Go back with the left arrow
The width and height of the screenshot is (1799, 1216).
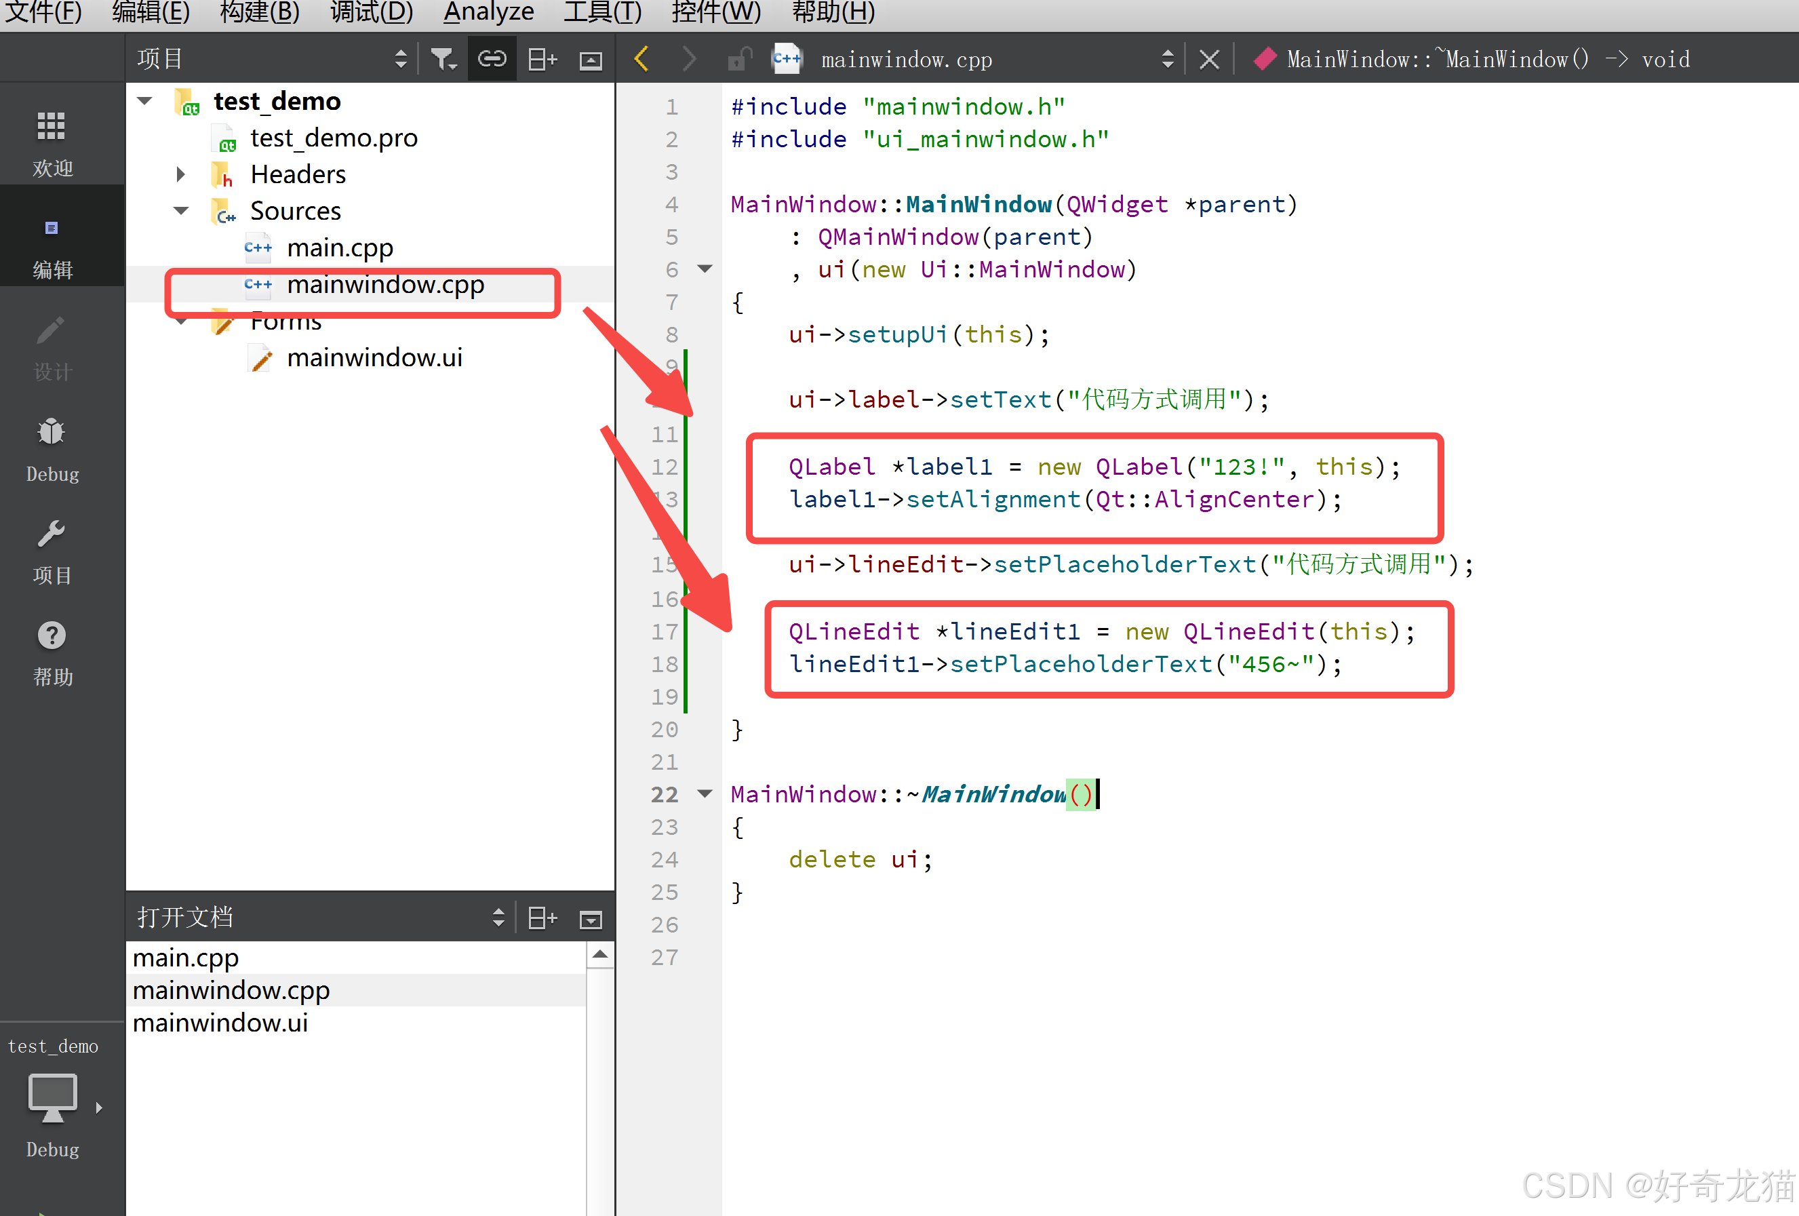pyautogui.click(x=641, y=59)
